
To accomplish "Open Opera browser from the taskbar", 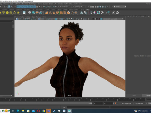I will coord(38,111).
